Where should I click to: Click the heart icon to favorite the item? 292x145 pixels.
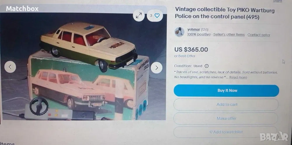click(157, 16)
